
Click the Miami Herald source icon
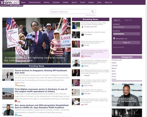tap(82, 85)
